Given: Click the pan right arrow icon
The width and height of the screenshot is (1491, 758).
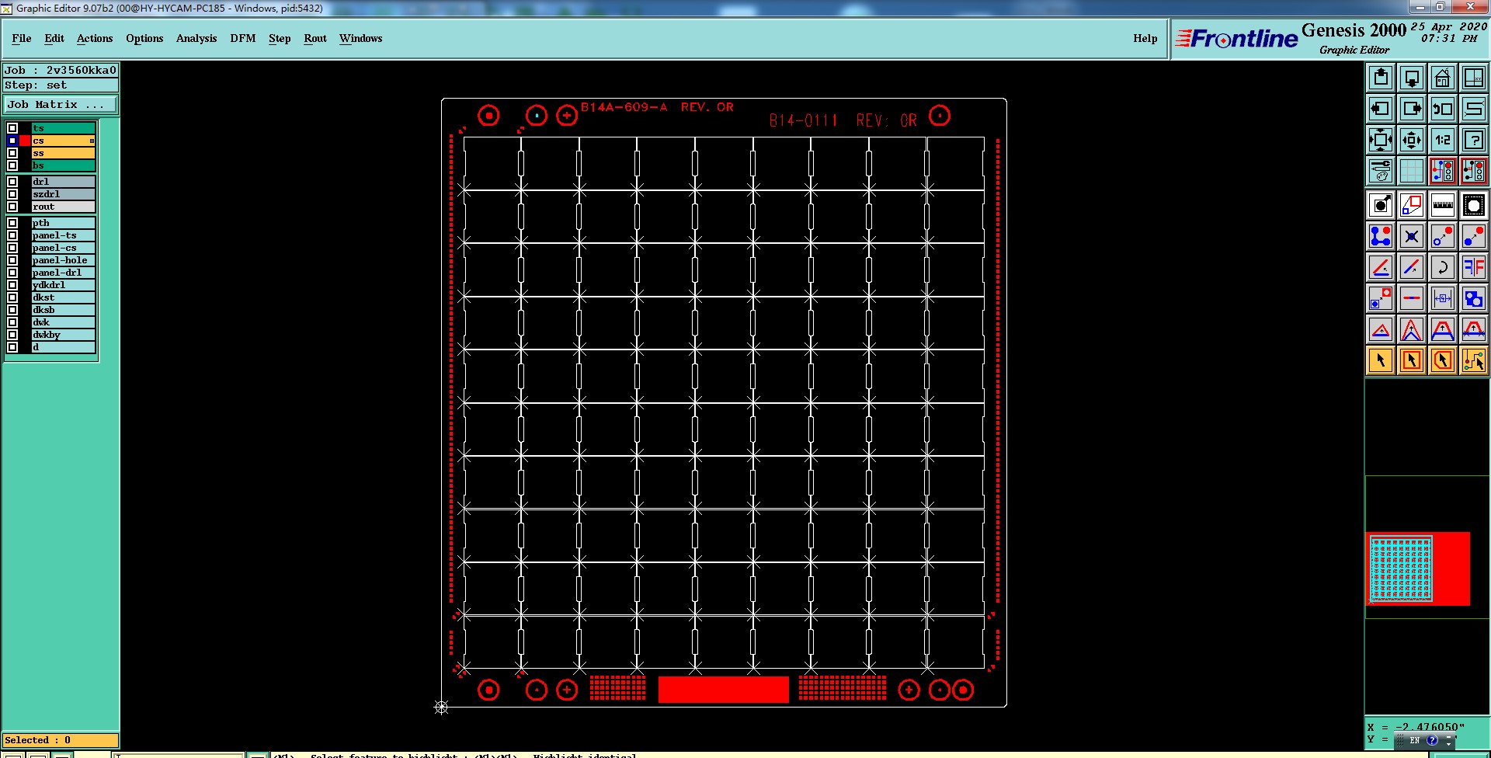Looking at the screenshot, I should (x=1412, y=109).
